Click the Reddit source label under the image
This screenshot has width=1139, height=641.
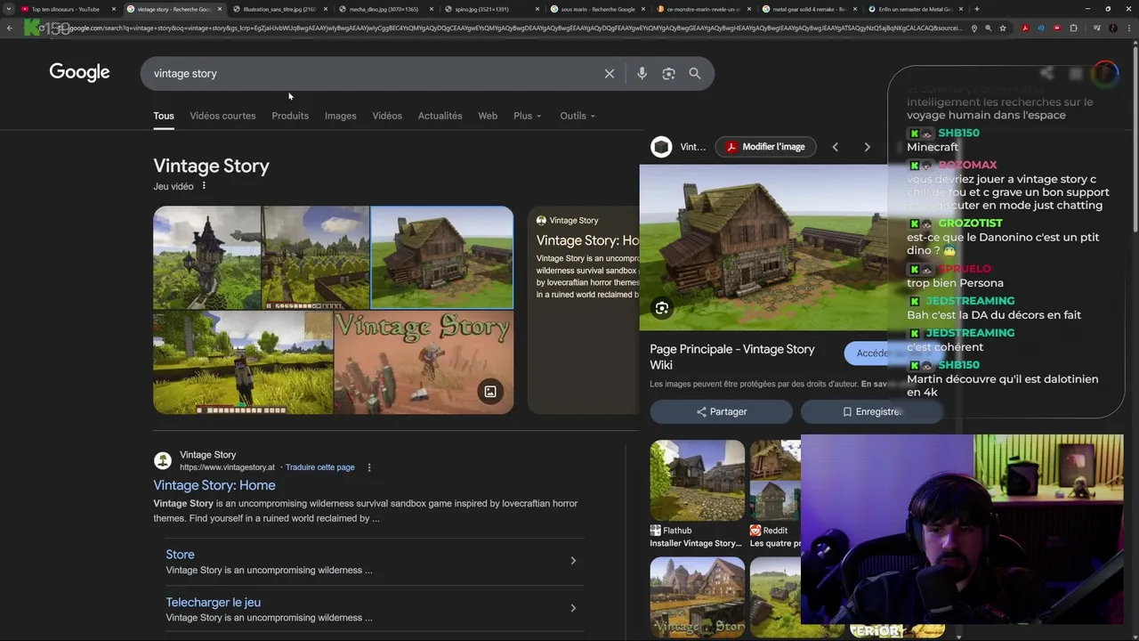[775, 531]
